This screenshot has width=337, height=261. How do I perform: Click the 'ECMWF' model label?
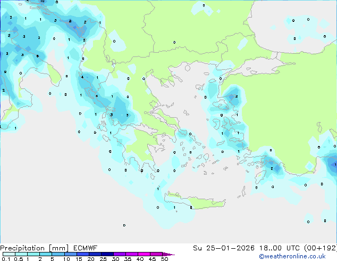[86, 248]
